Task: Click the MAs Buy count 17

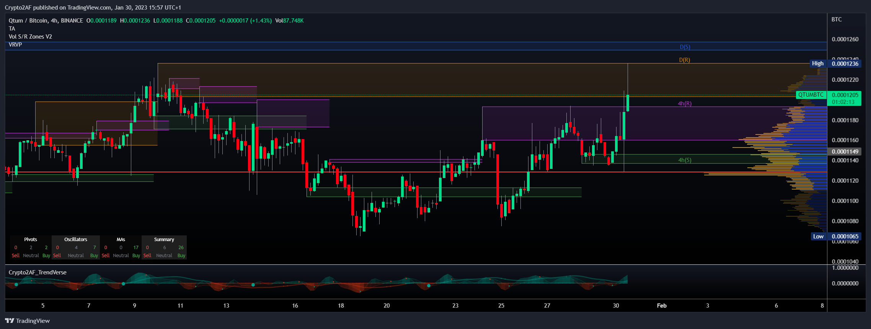Action: [136, 248]
